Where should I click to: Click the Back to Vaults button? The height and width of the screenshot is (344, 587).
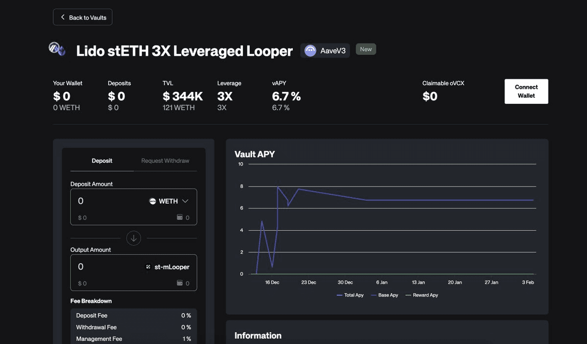tap(82, 16)
